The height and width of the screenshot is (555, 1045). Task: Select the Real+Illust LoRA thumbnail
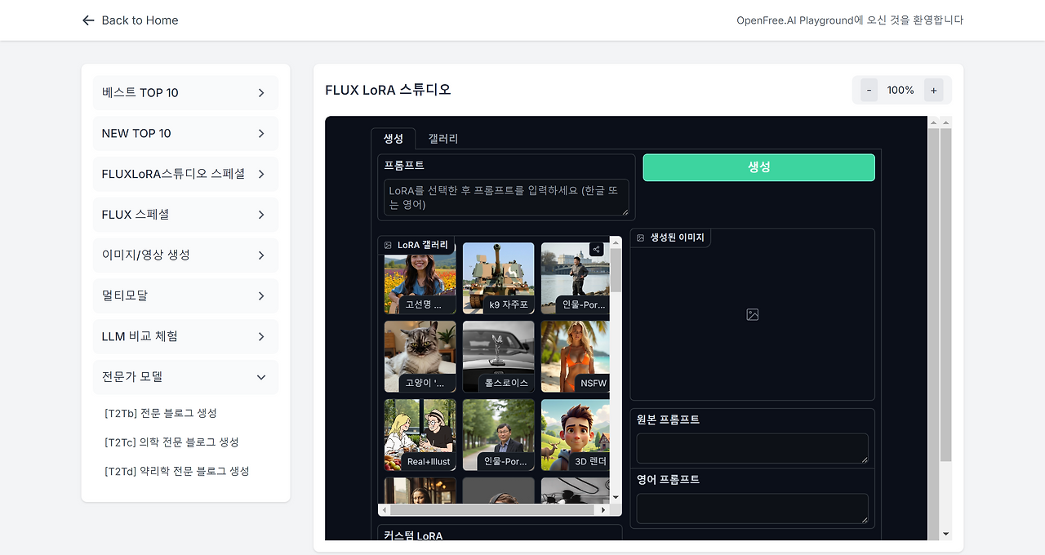pos(420,435)
